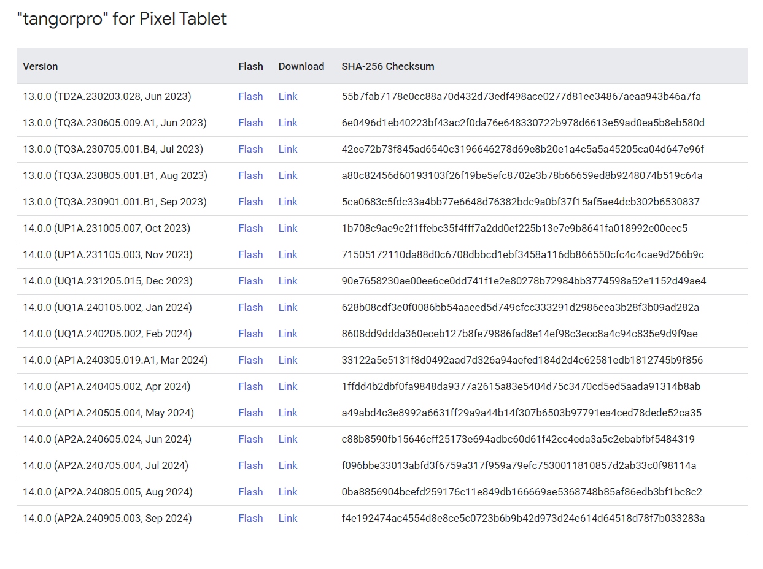This screenshot has height=569, width=763.
Task: Flash the TQ3A.230605.009.A1 build
Action: tap(250, 123)
